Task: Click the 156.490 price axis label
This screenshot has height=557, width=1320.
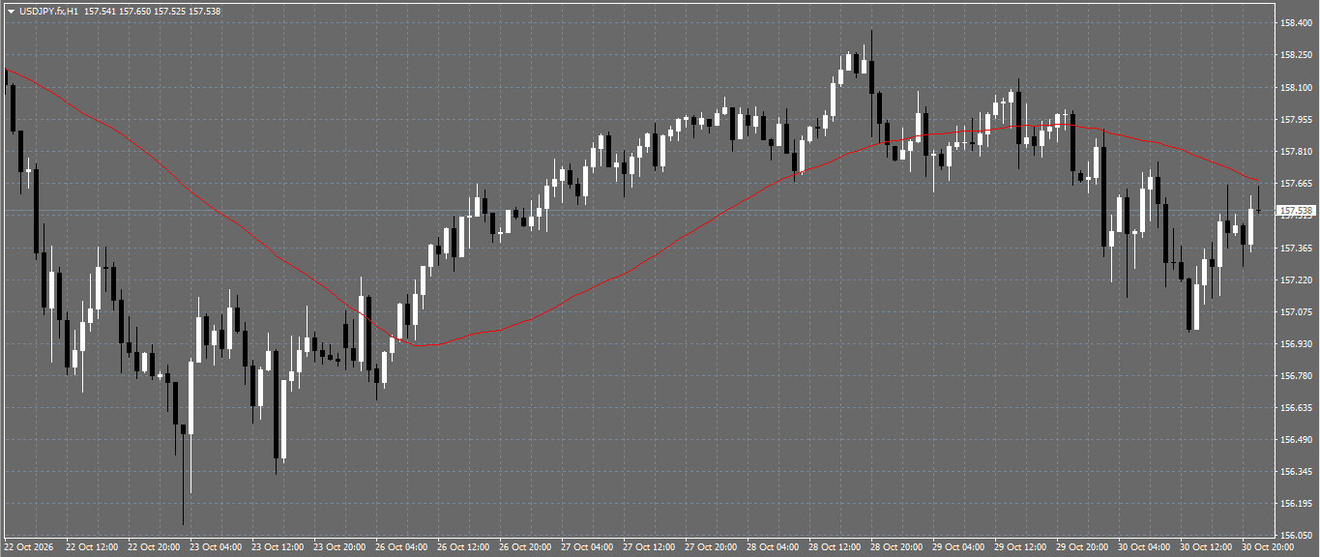Action: tap(1295, 439)
